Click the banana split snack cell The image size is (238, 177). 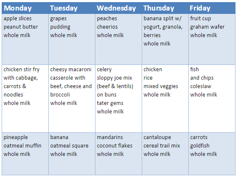coord(165,39)
